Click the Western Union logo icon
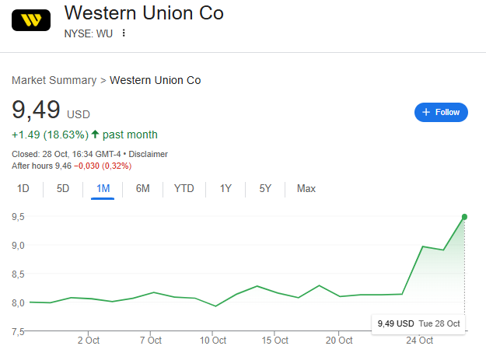This screenshot has height=346, width=486. pyautogui.click(x=31, y=19)
